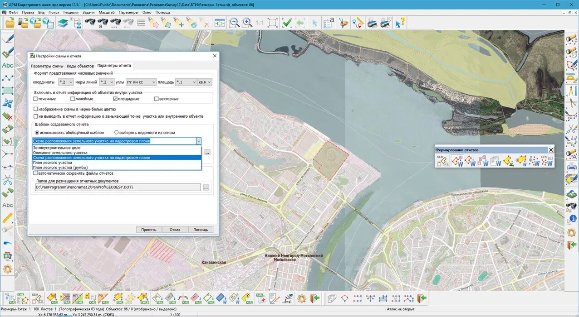Click the Помощь button in dialog
The image size is (579, 317).
tap(201, 230)
